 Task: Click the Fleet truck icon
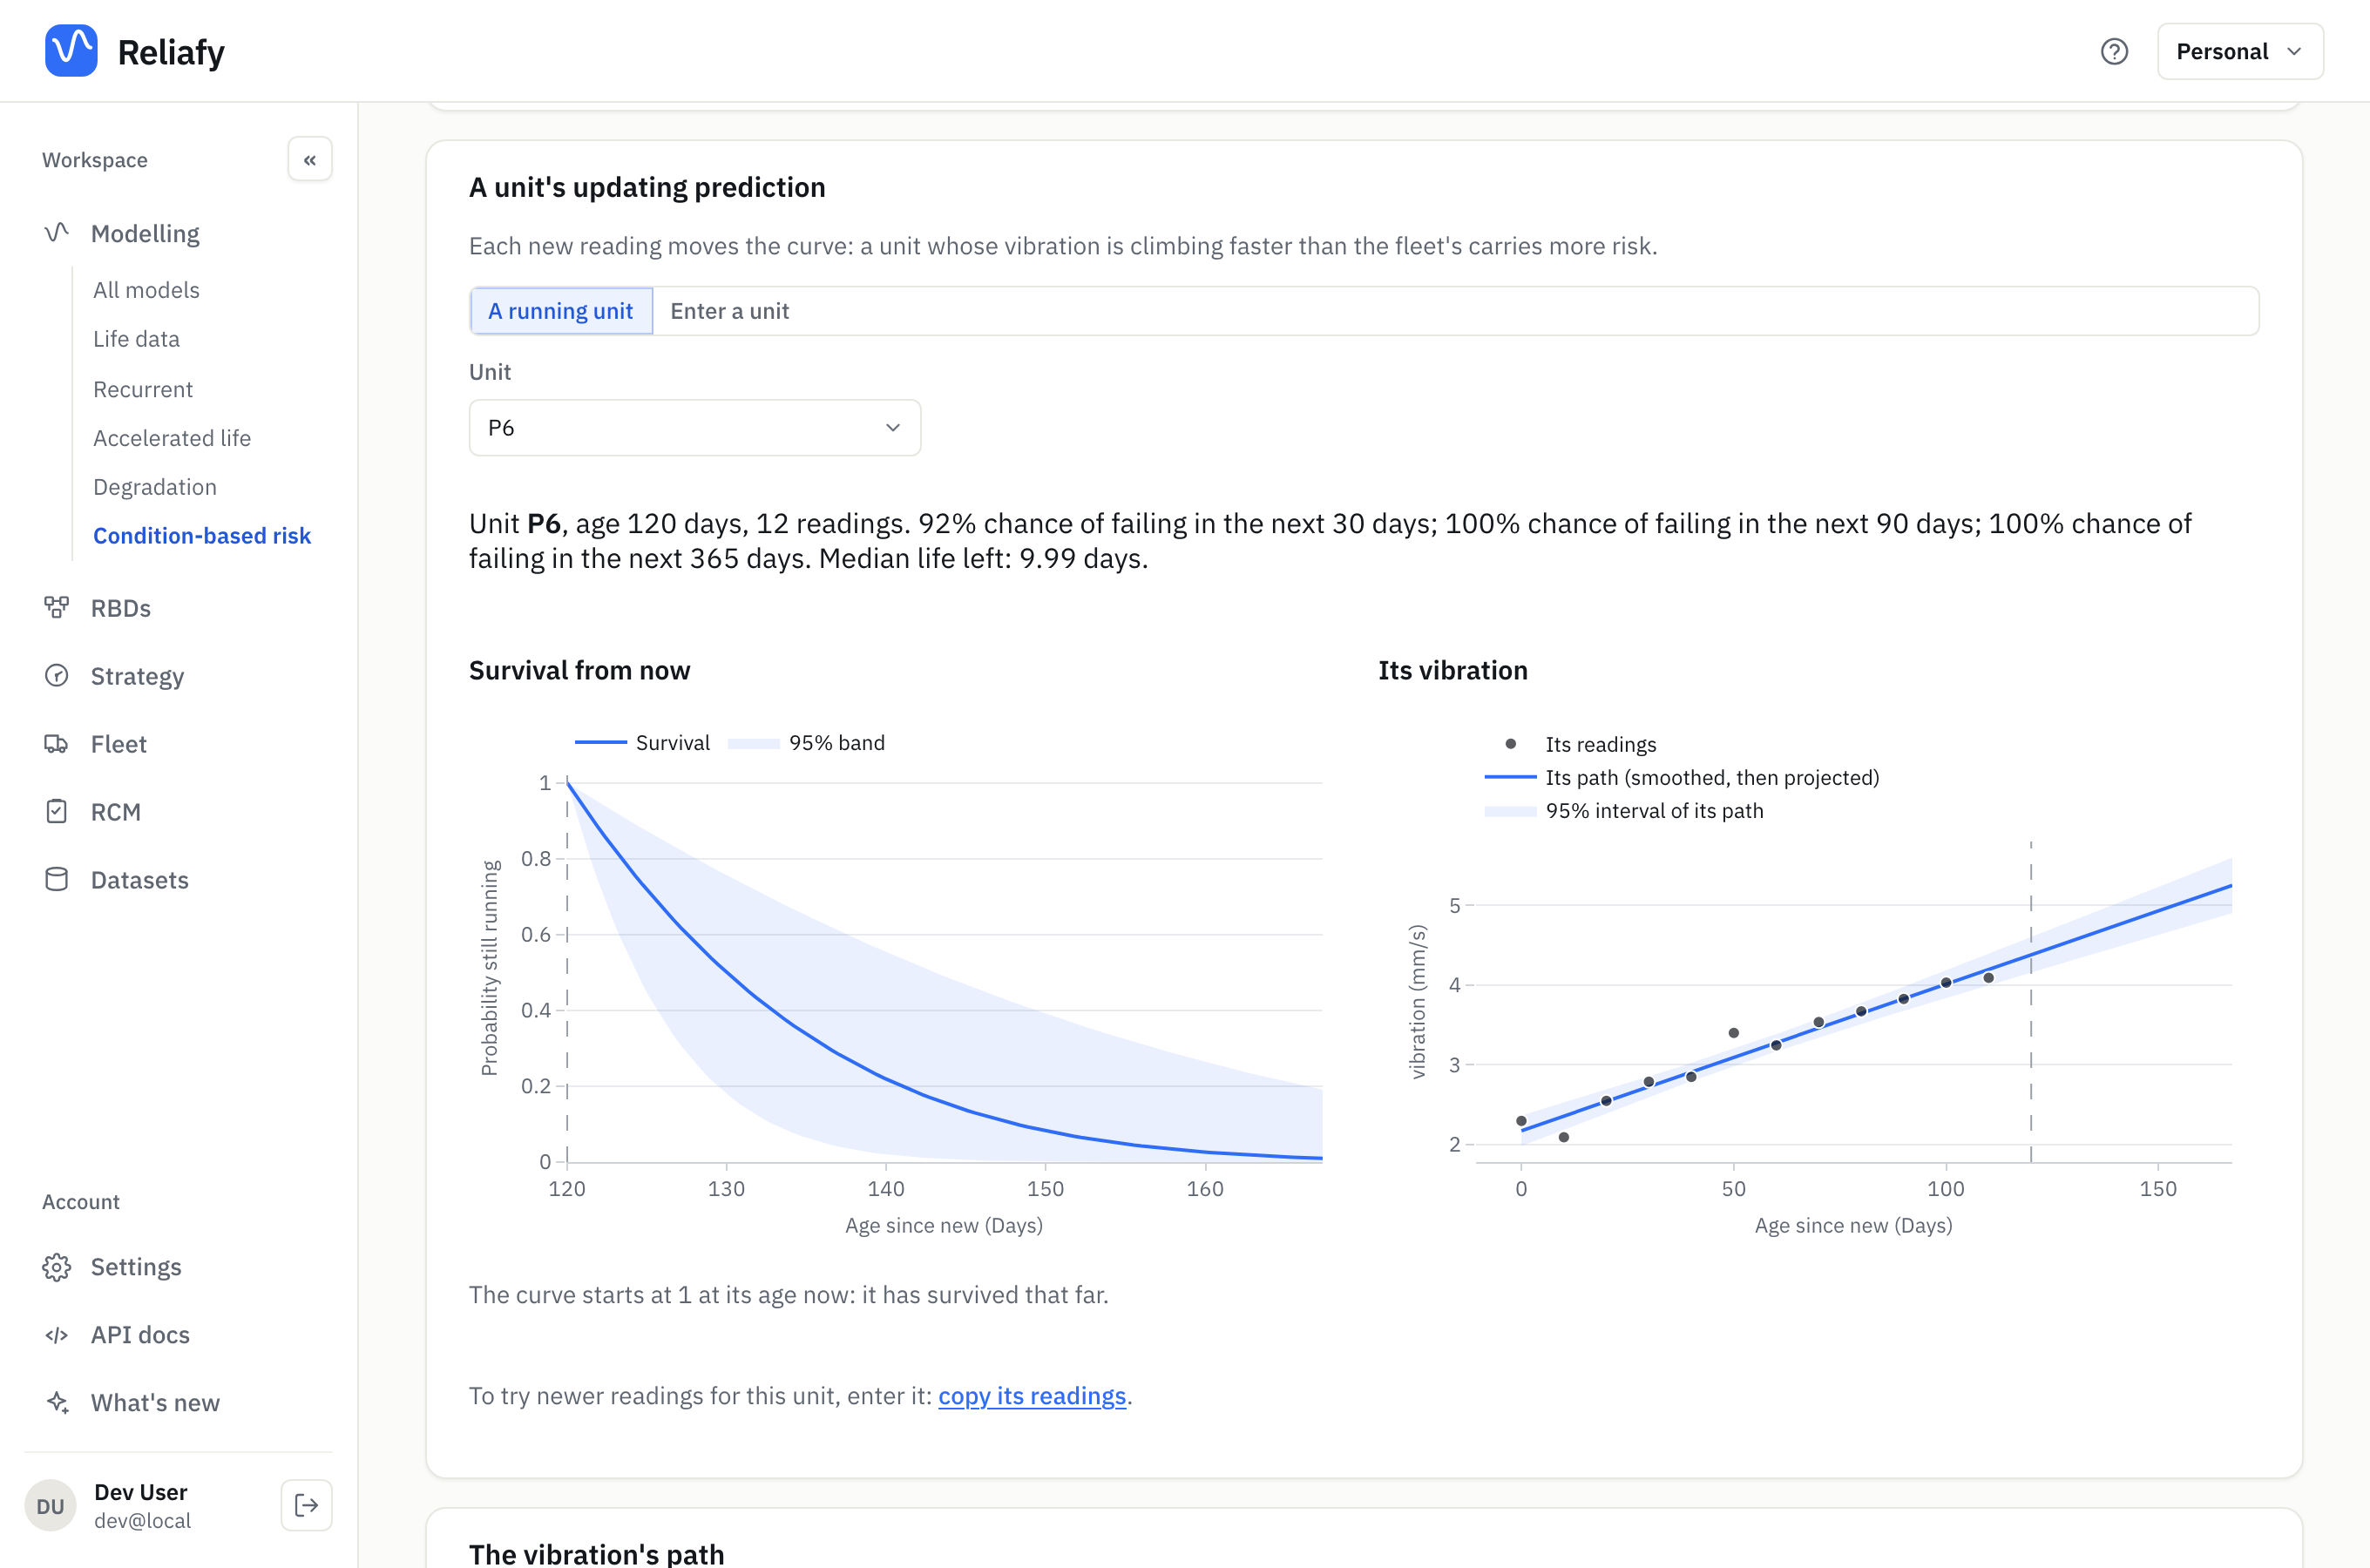click(57, 743)
